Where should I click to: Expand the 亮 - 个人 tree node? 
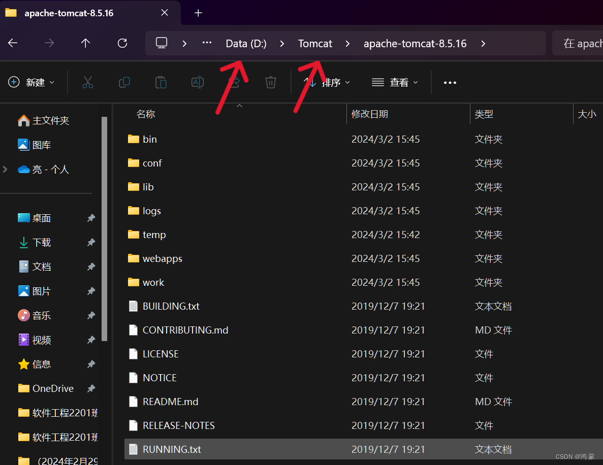(x=5, y=170)
